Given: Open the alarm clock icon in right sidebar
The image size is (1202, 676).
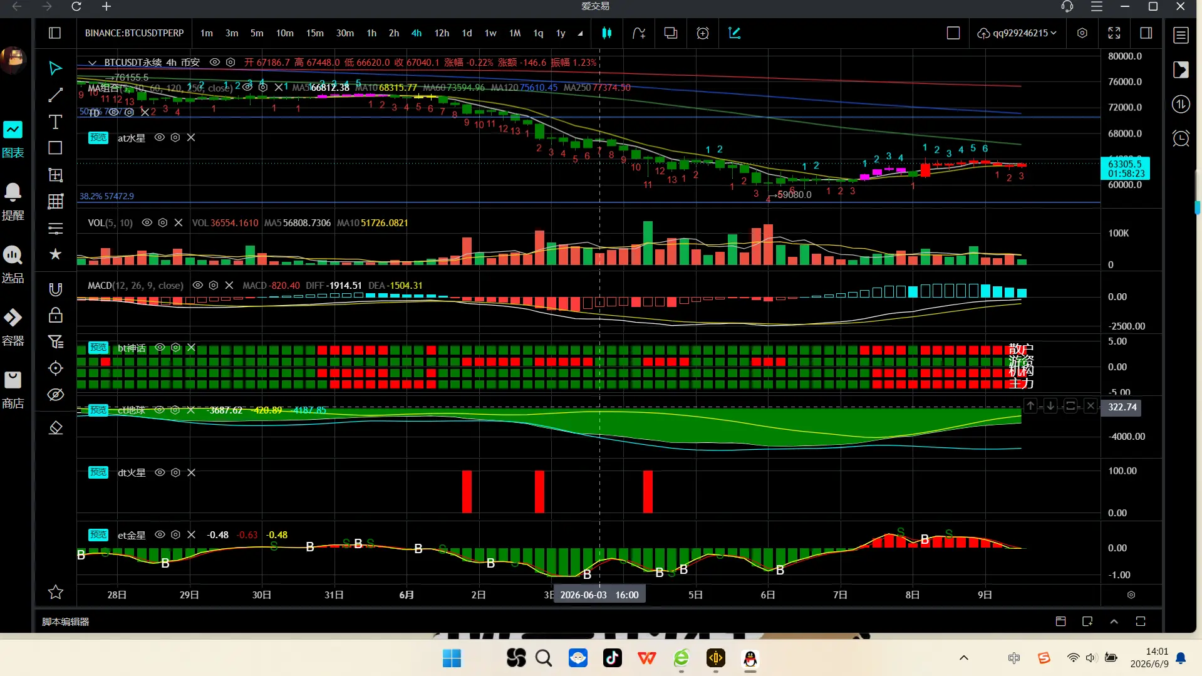Looking at the screenshot, I should point(1181,138).
